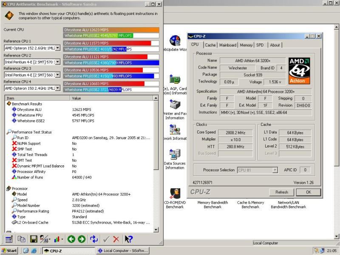The image size is (340, 255).
Task: Open Network/LAN Bandwidth Benchmark module
Action: click(289, 204)
